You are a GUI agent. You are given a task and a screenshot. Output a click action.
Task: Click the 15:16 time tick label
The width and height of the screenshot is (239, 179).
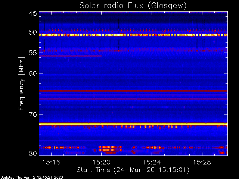51,162
